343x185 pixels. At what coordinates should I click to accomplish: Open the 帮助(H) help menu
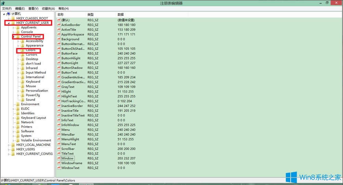[63, 8]
